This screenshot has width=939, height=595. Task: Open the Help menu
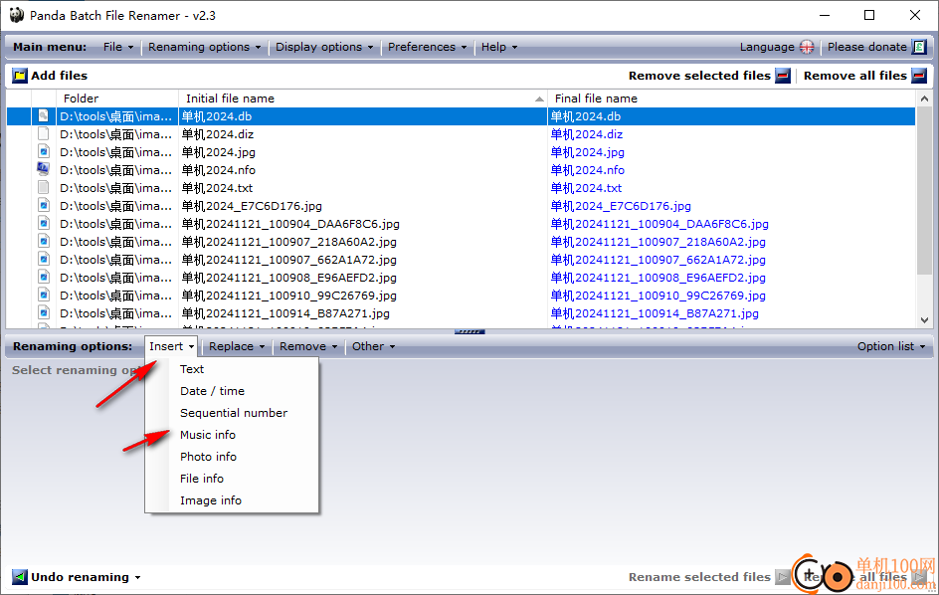pyautogui.click(x=499, y=47)
